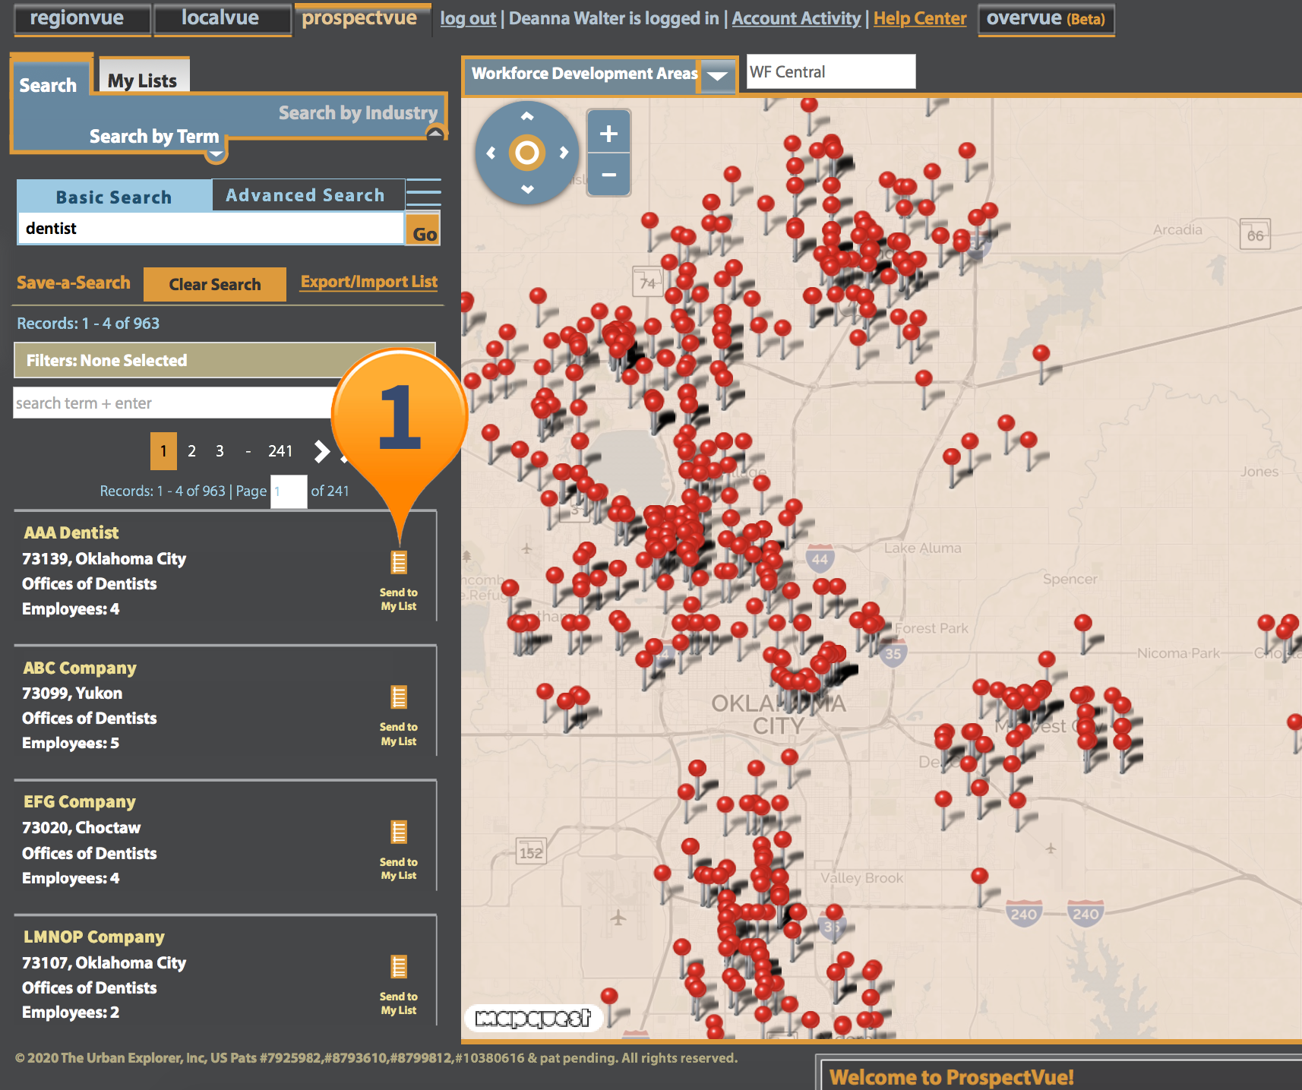Click the dentist search term field
The width and height of the screenshot is (1302, 1090).
210,228
